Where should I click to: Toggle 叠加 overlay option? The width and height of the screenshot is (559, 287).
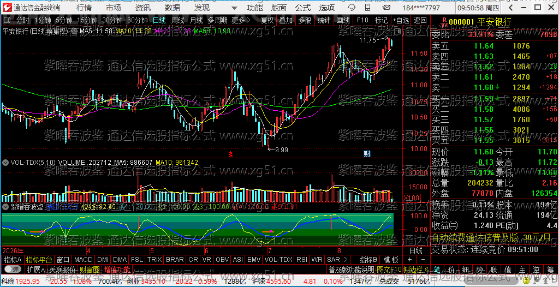(286, 20)
